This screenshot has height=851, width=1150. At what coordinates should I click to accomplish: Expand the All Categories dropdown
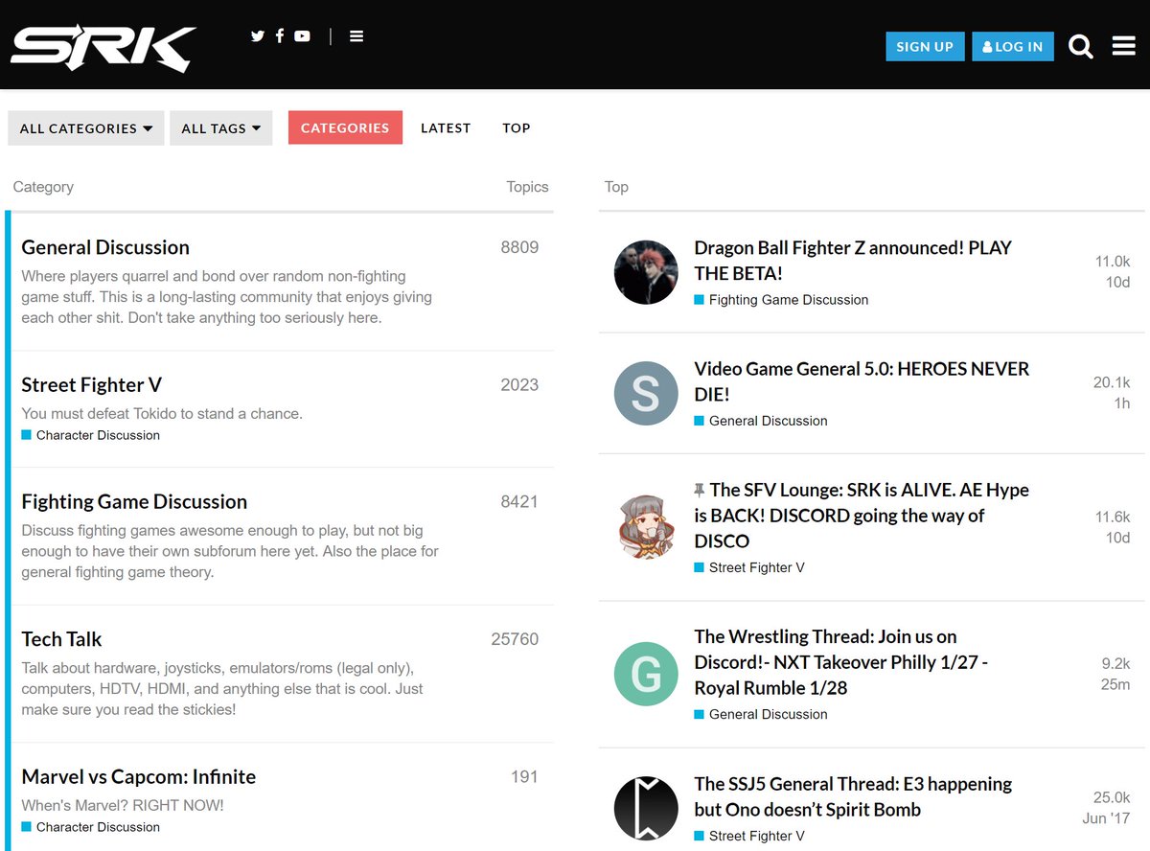86,128
